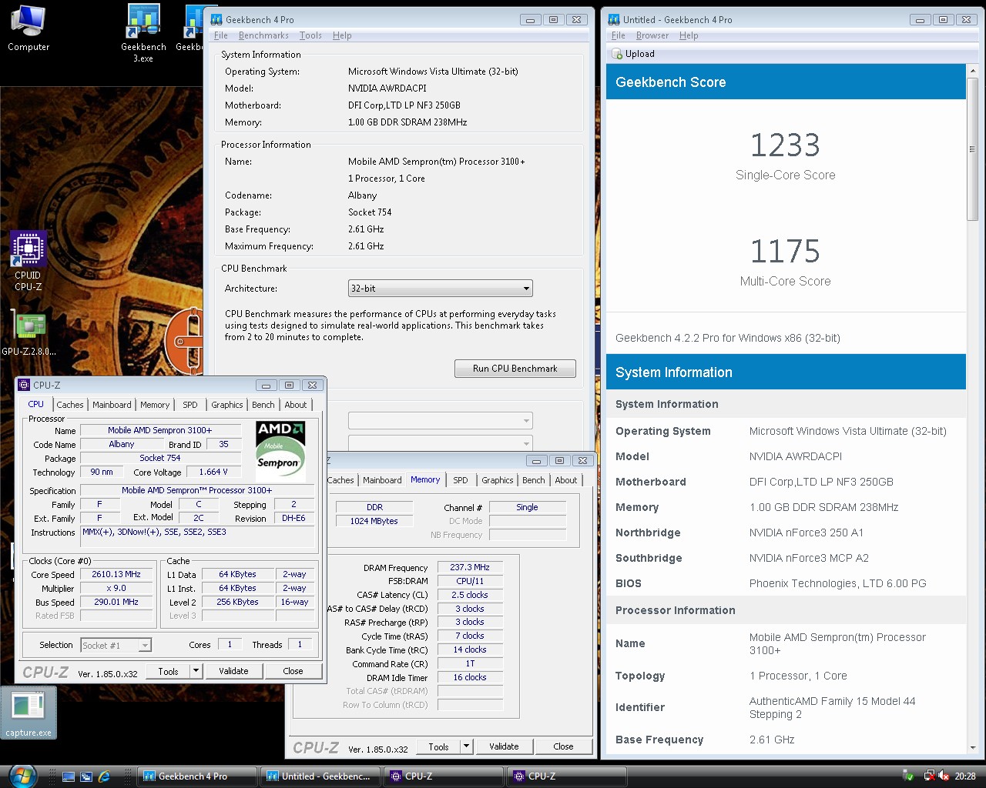
Task: Switch to the About tab in front CPU-Z
Action: pyautogui.click(x=296, y=405)
